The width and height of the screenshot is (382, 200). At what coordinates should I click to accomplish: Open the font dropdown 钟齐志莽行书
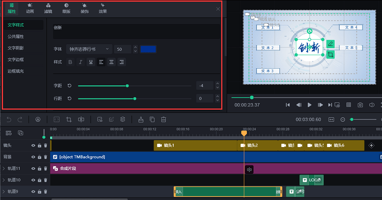[x=89, y=49]
